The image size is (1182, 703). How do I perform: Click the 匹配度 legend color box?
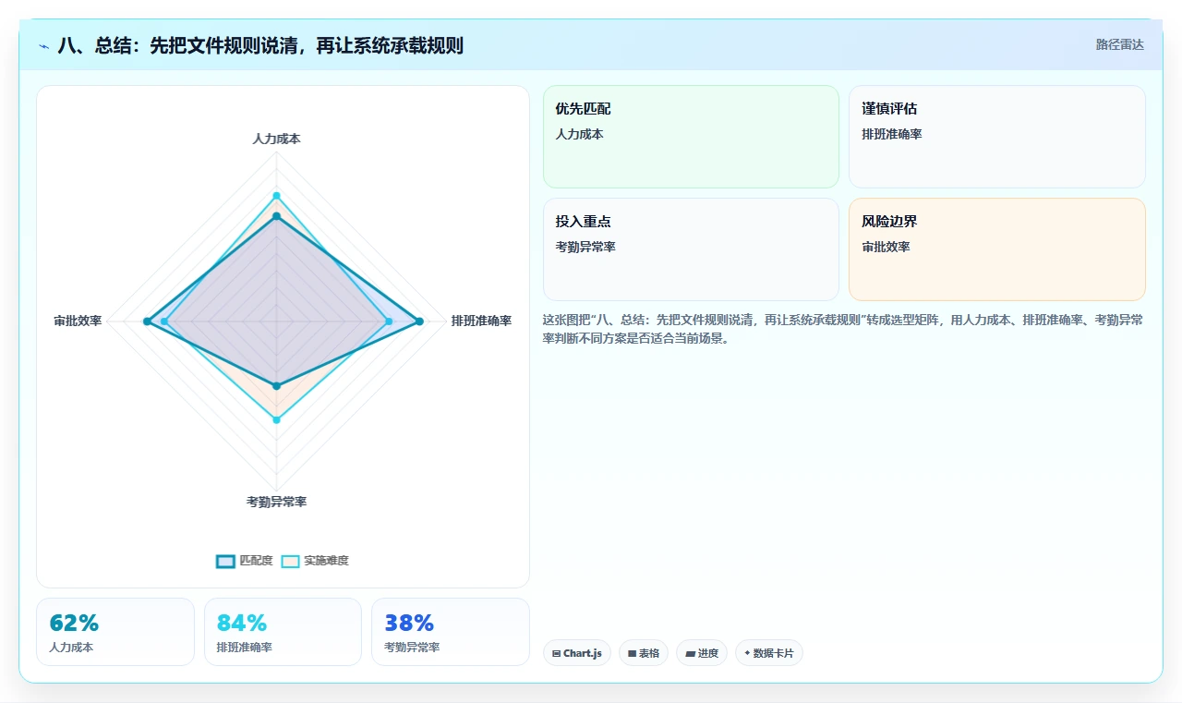[225, 561]
